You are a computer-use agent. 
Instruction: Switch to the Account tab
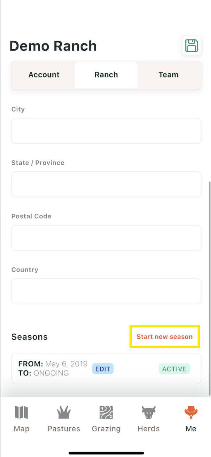[44, 75]
